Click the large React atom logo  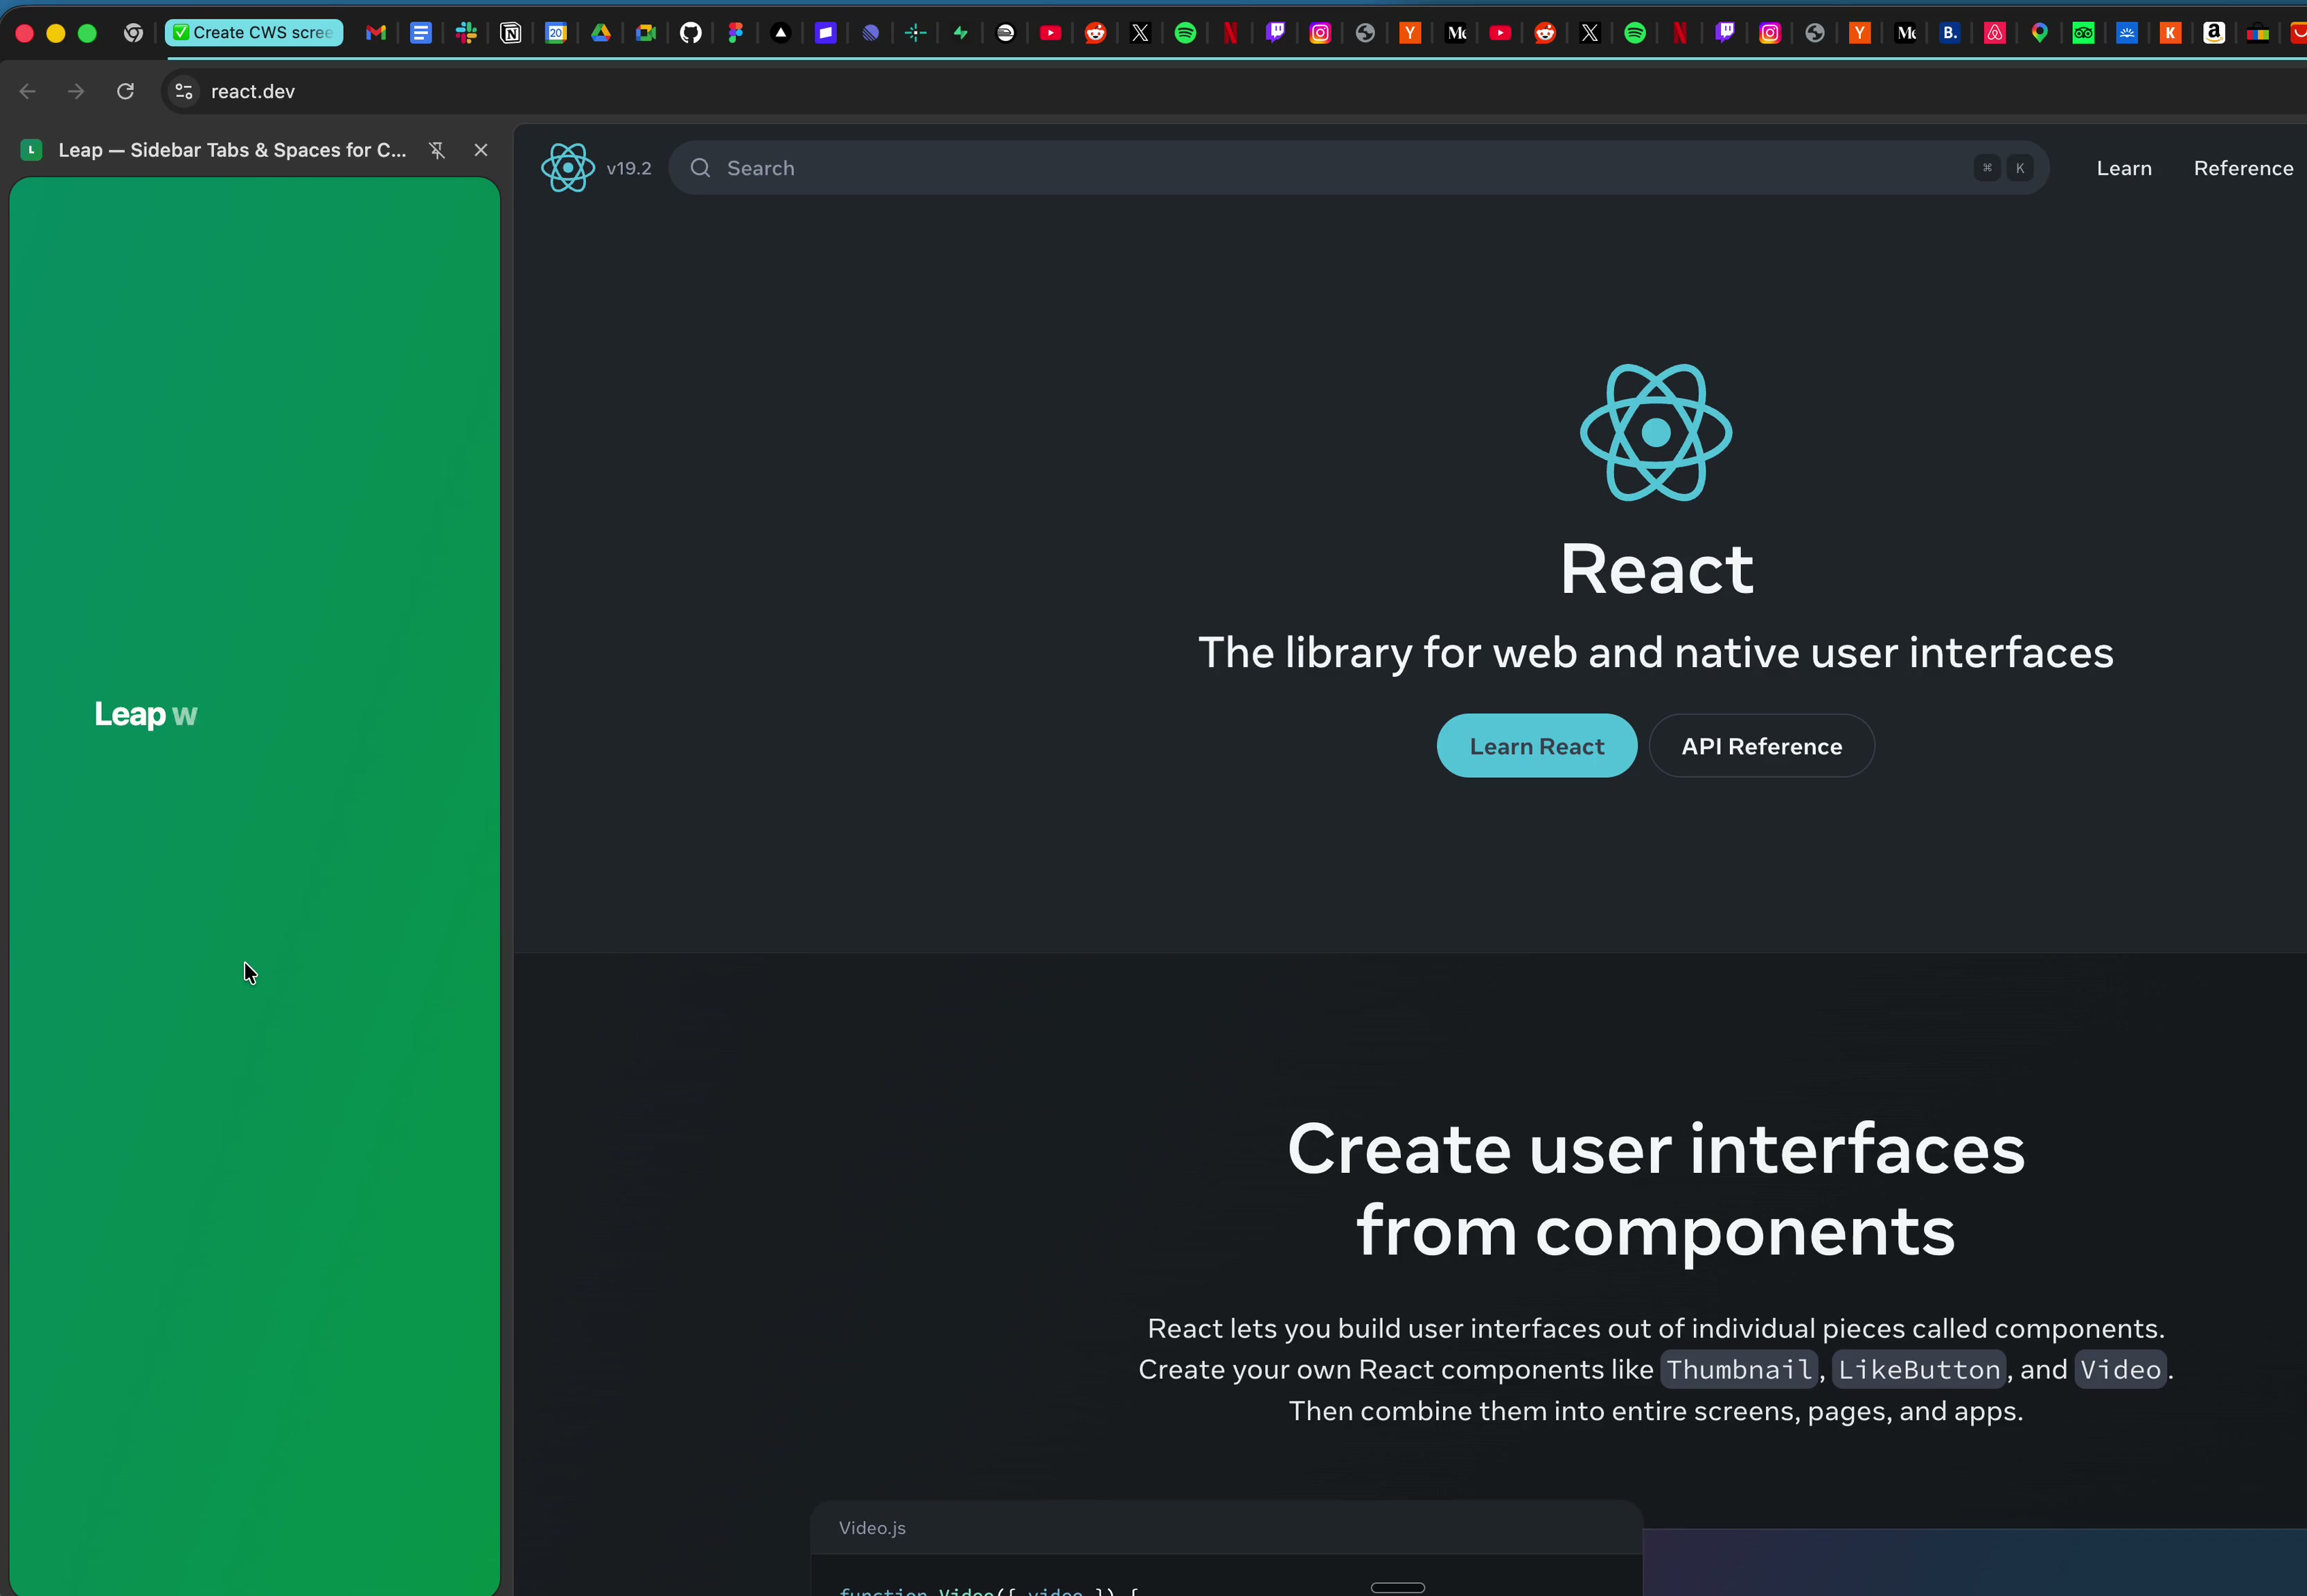click(x=1656, y=432)
